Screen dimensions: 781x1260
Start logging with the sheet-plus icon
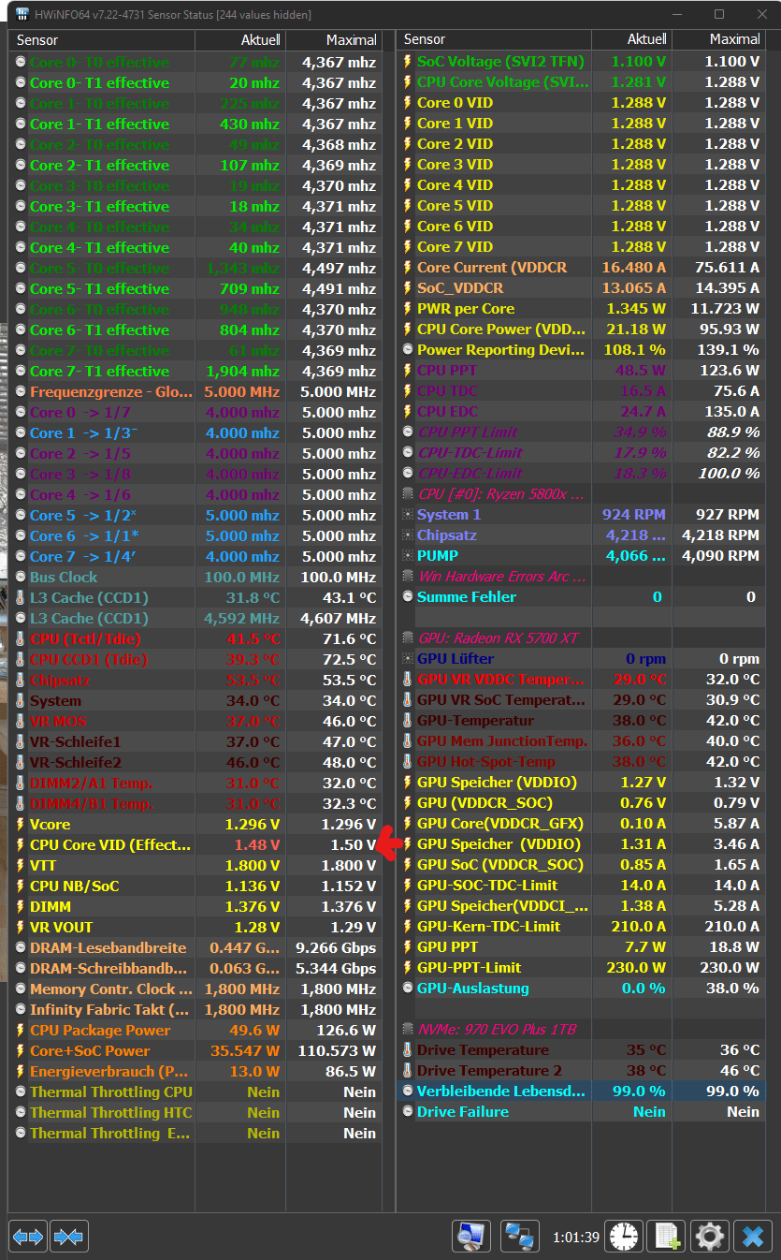click(667, 1237)
